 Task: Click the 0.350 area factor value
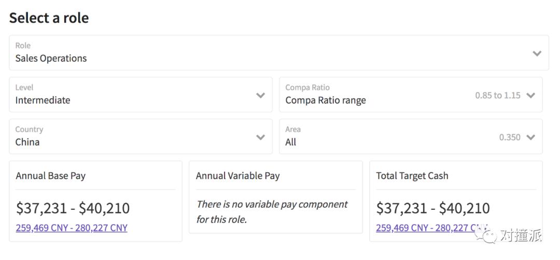click(510, 137)
